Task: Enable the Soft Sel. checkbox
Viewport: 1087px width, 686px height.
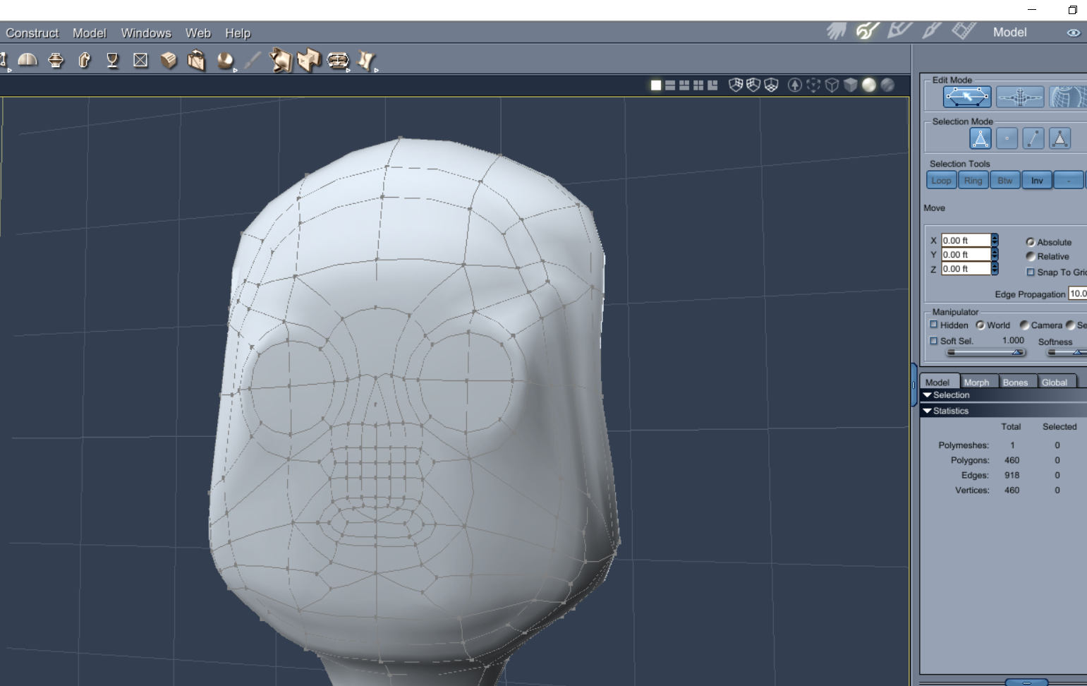Action: [x=934, y=341]
